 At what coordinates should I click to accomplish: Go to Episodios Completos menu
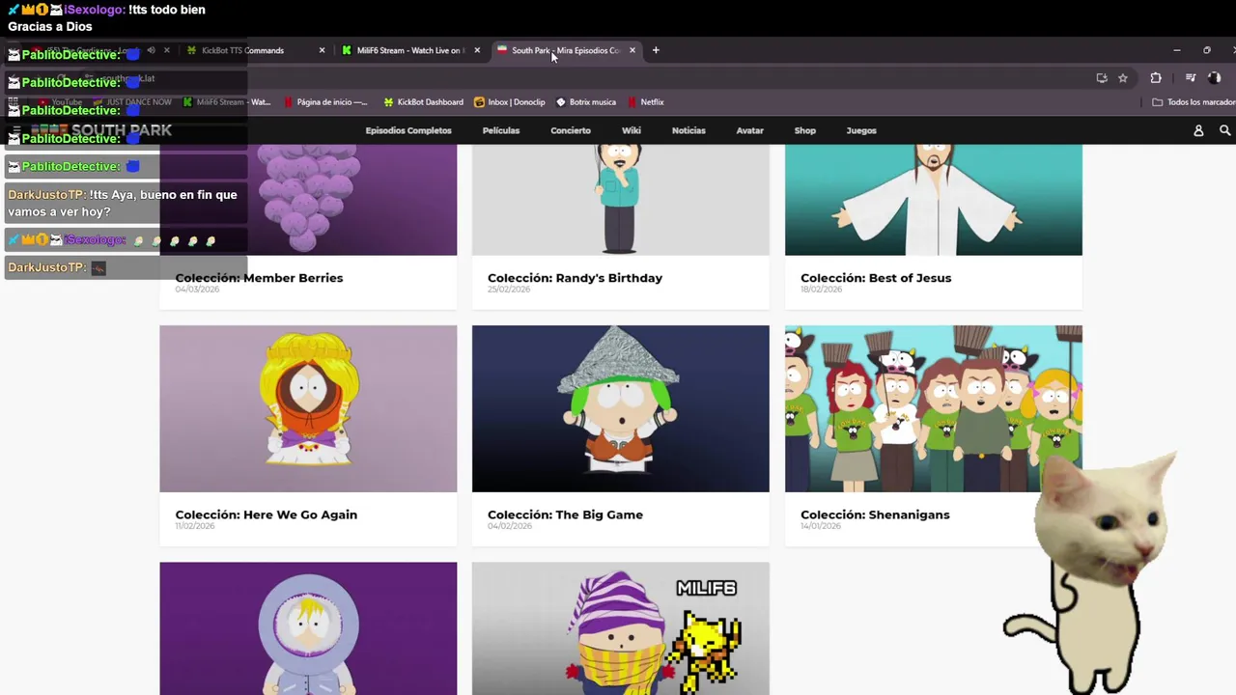(x=408, y=130)
